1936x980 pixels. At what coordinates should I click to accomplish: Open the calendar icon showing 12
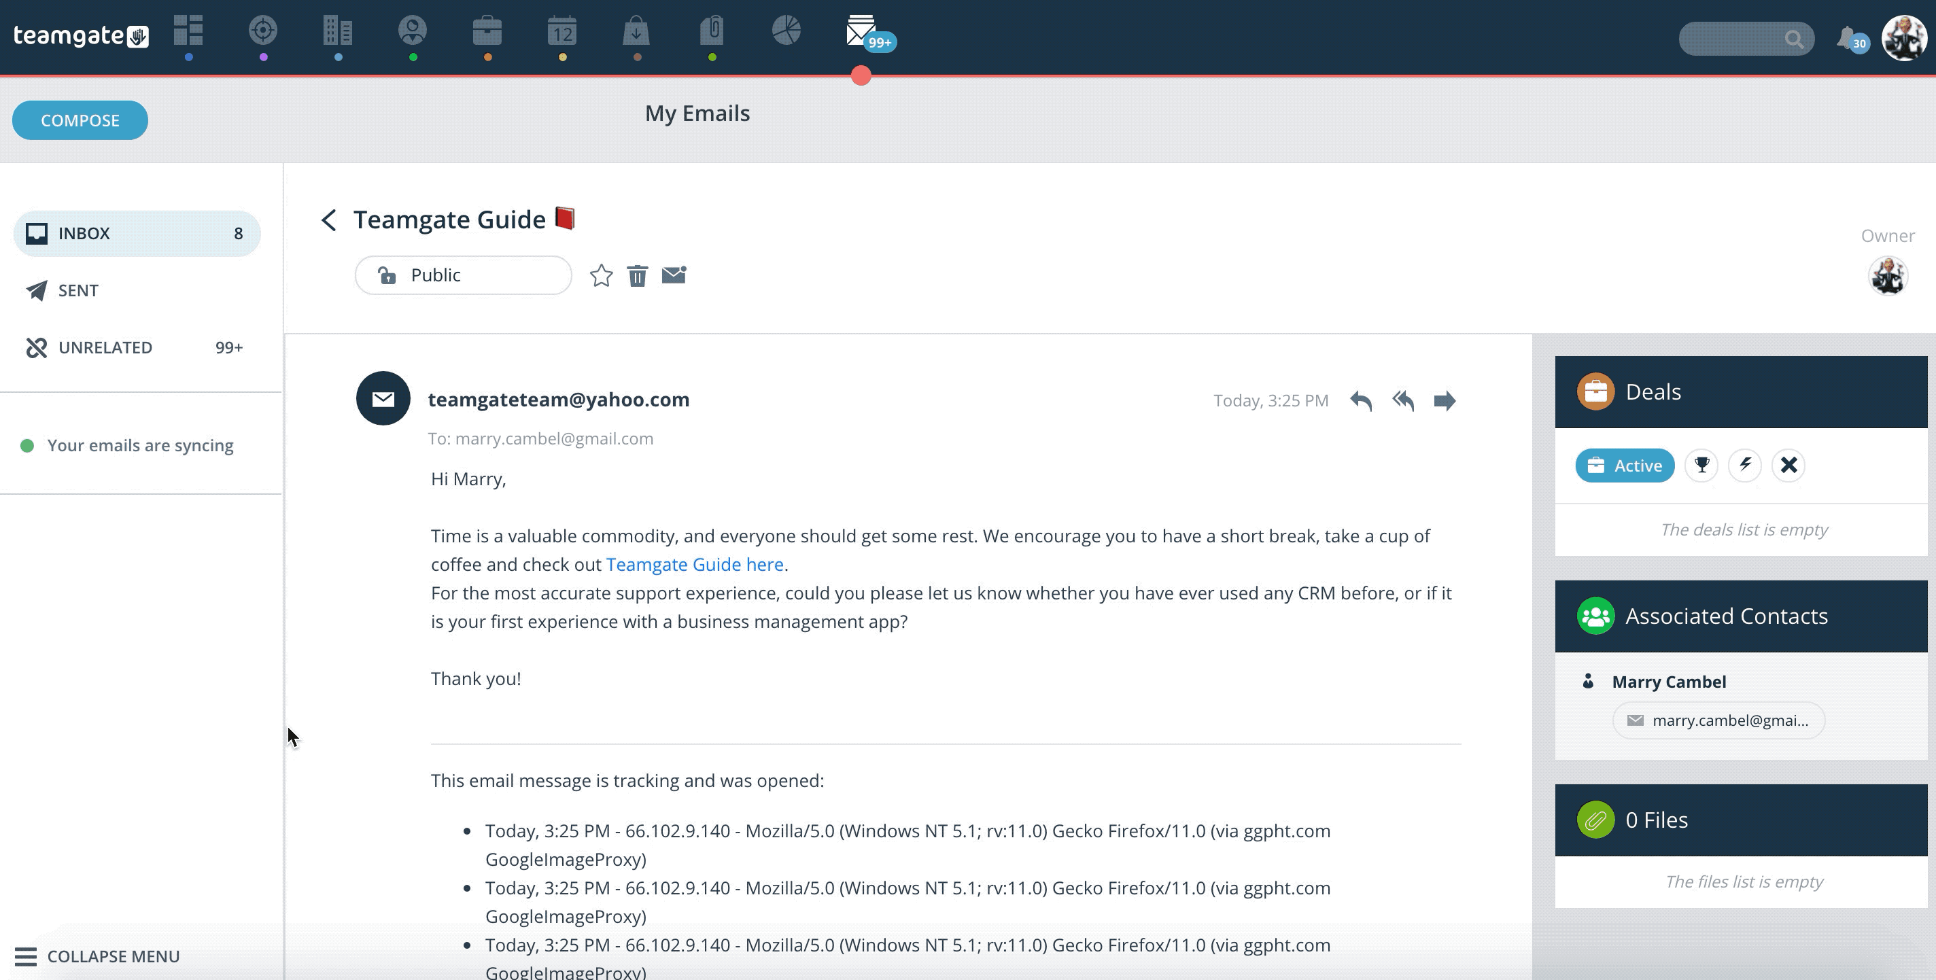point(562,31)
